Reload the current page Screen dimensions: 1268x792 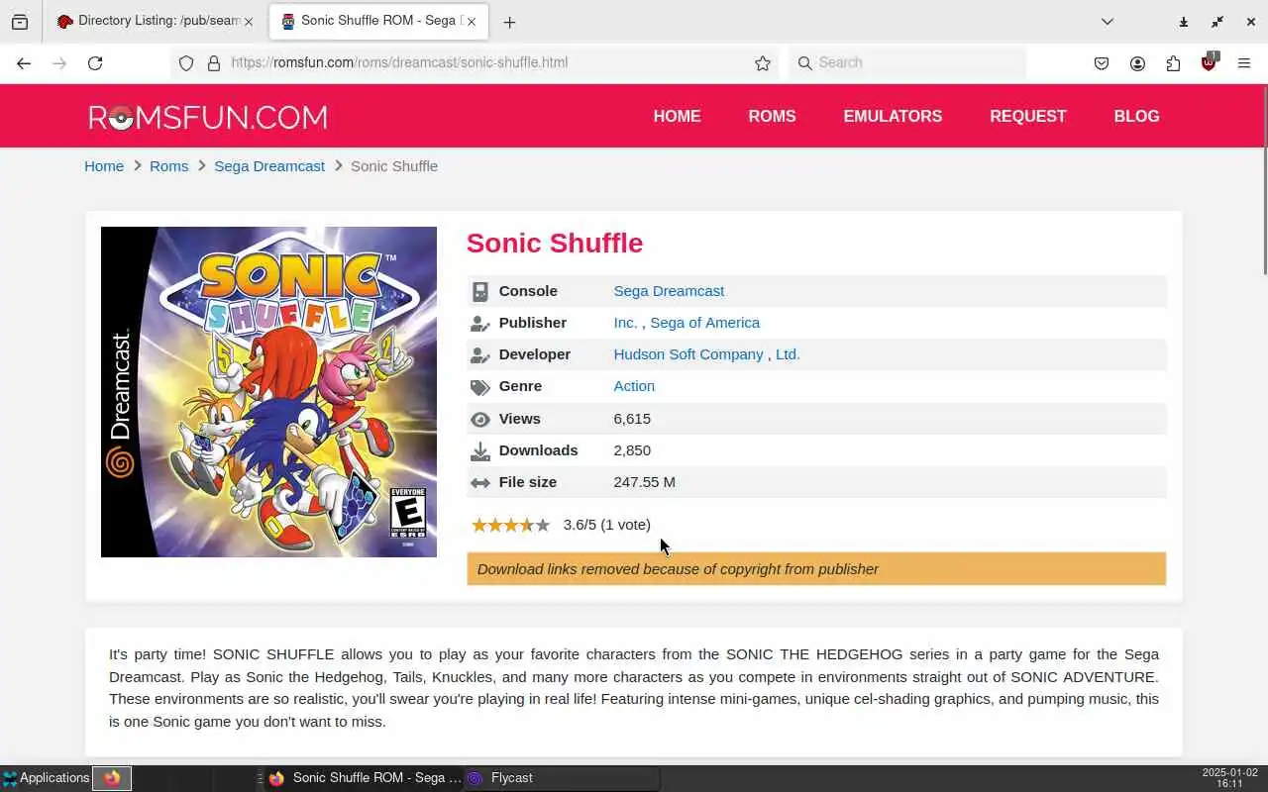95,63
